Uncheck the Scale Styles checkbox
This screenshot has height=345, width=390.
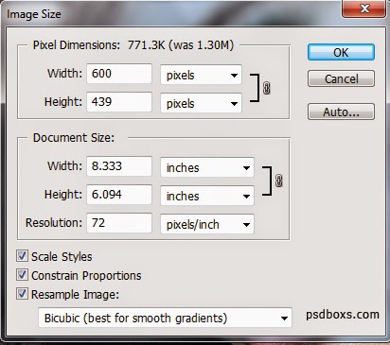click(x=22, y=256)
